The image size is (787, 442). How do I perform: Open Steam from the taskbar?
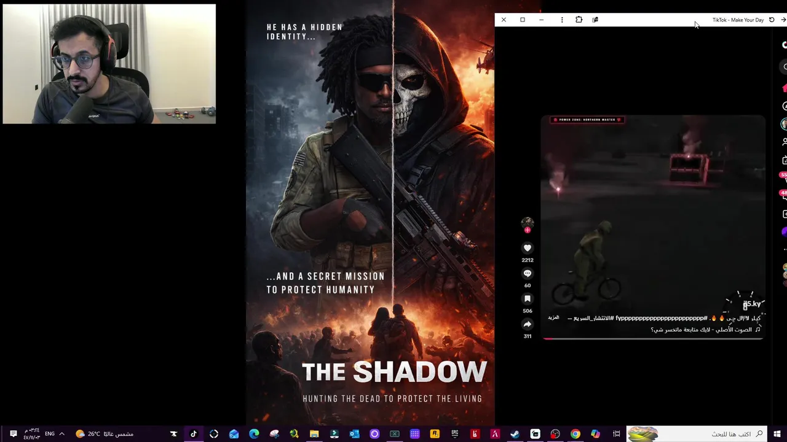click(x=515, y=434)
